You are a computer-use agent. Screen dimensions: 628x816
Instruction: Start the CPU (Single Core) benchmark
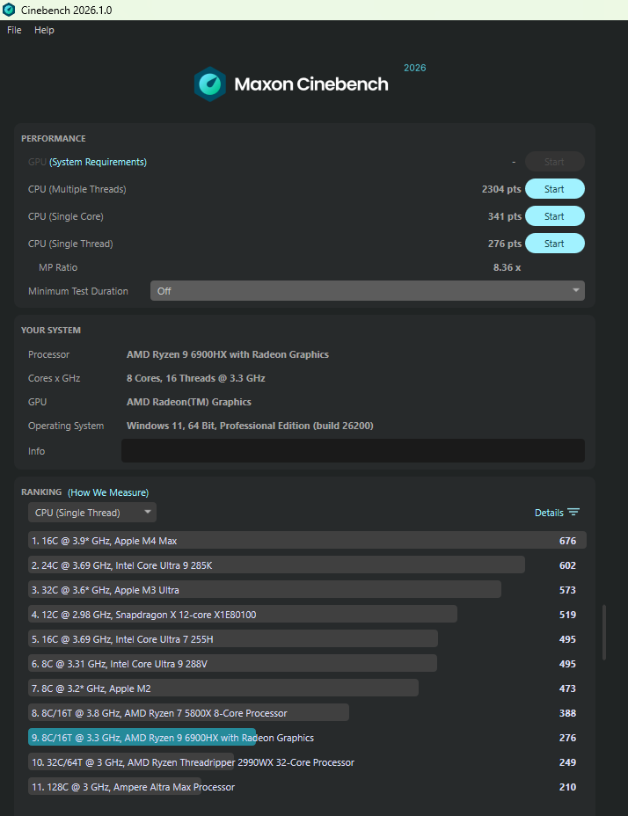pyautogui.click(x=555, y=216)
